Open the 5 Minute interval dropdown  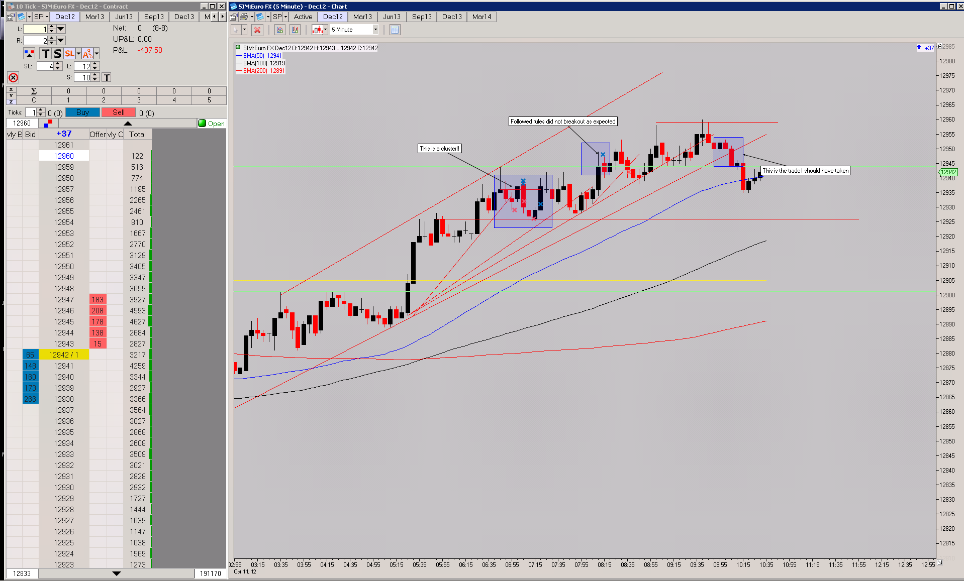pos(375,30)
